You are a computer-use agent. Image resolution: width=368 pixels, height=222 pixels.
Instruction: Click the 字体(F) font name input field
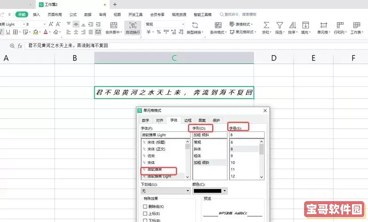point(166,135)
